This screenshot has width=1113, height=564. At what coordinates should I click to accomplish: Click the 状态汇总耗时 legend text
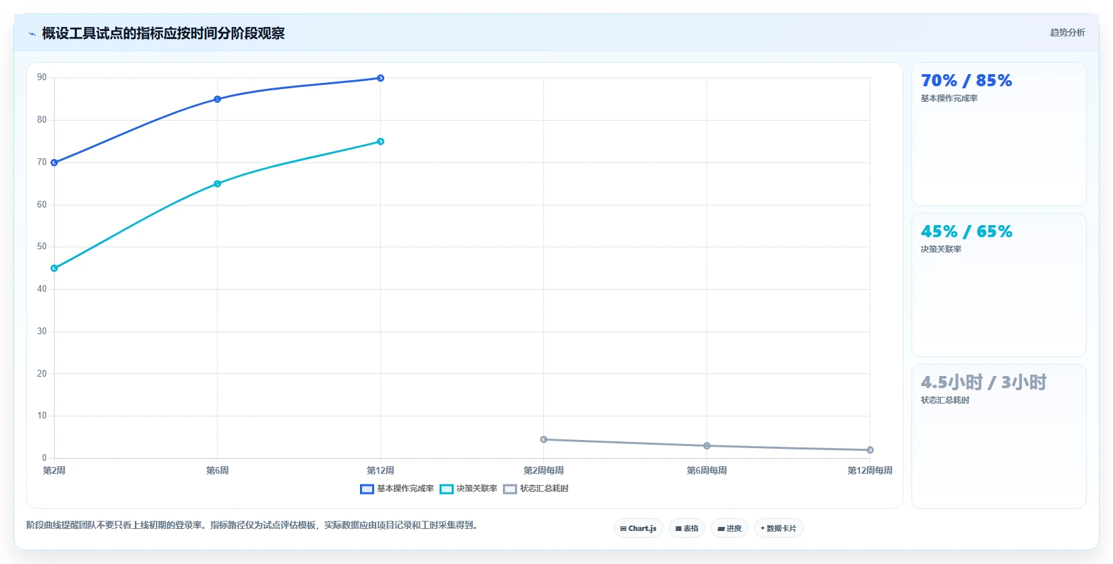point(544,489)
